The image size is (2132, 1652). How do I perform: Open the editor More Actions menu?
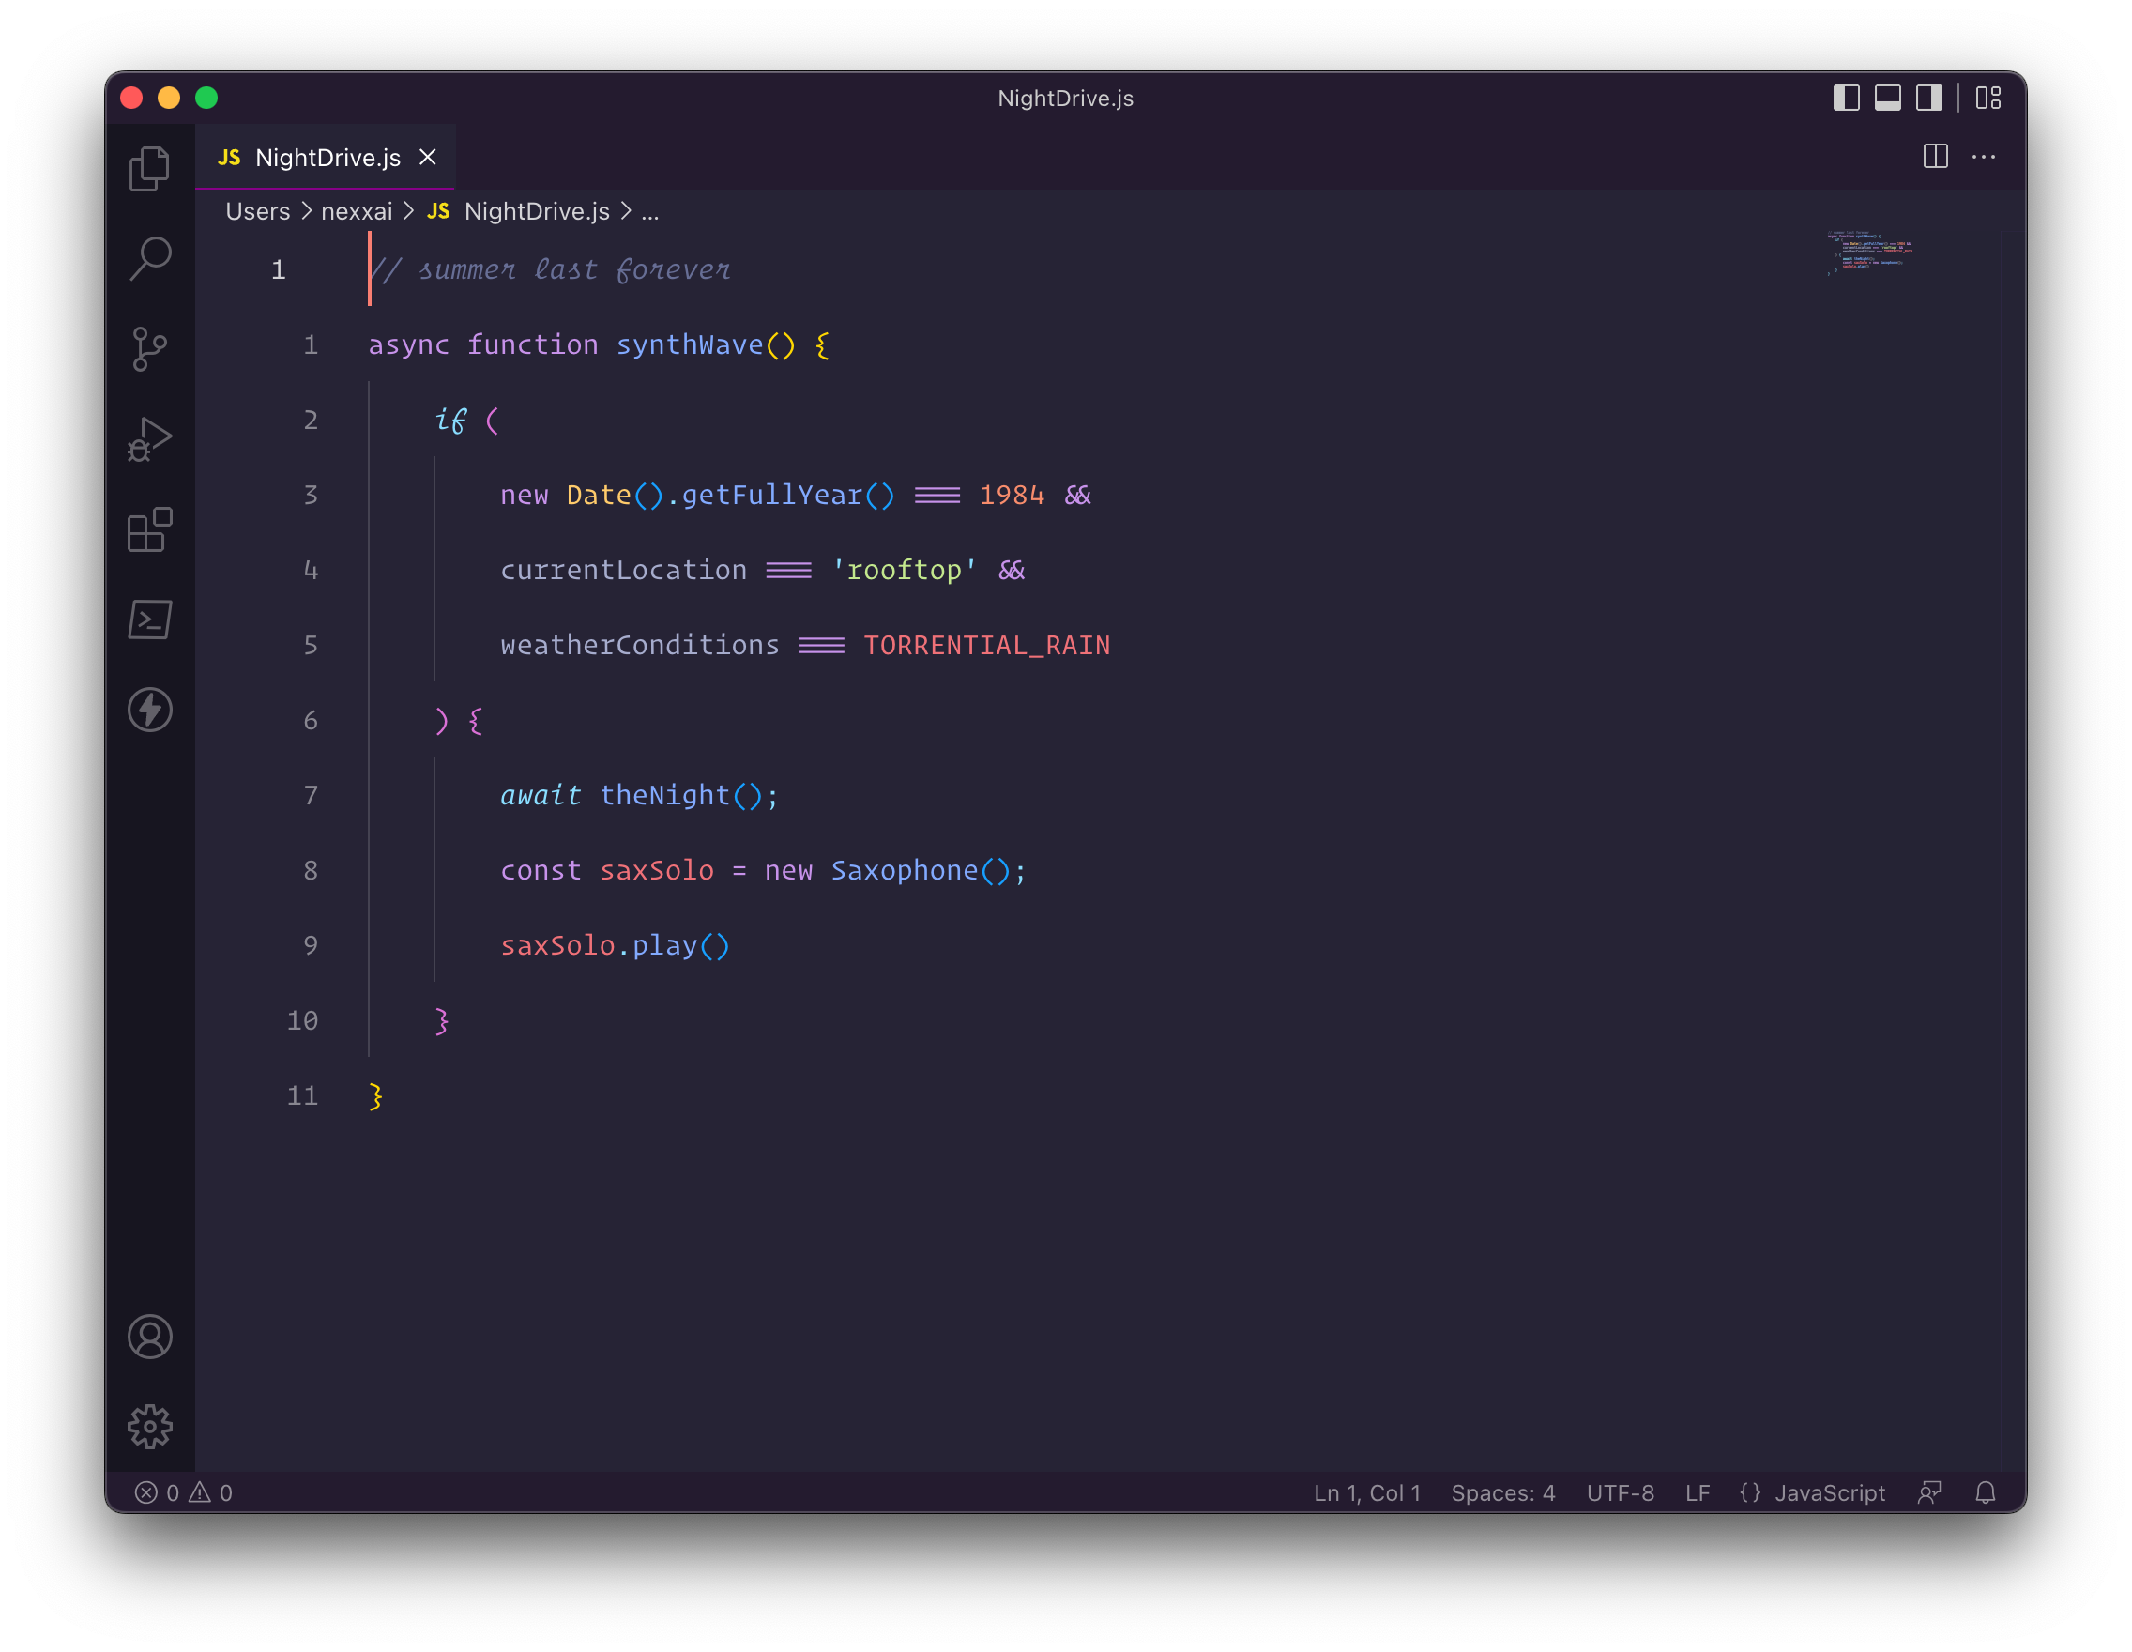click(x=1984, y=156)
